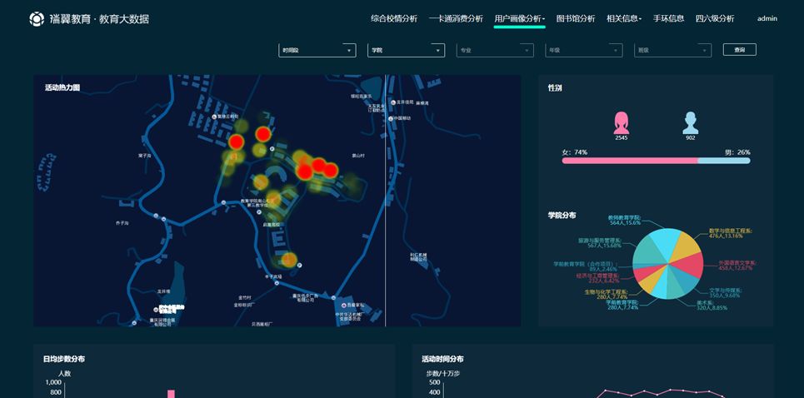The image size is (804, 398).
Task: Click the 经济与工商管理系 232人 label
Action: pos(598,278)
